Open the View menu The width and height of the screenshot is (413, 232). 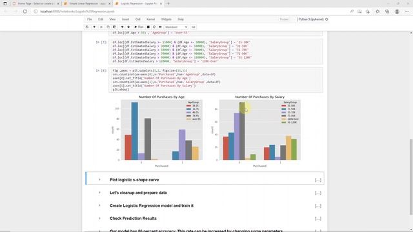[x=112, y=19]
